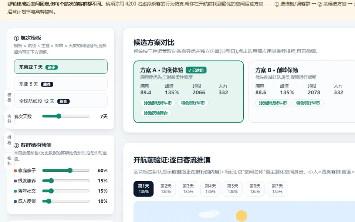Switch to 第2天 tab

166,189
